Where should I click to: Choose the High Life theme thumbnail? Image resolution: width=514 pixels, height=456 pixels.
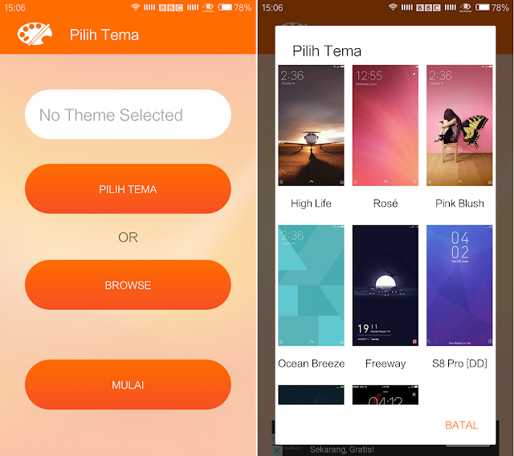click(x=311, y=125)
